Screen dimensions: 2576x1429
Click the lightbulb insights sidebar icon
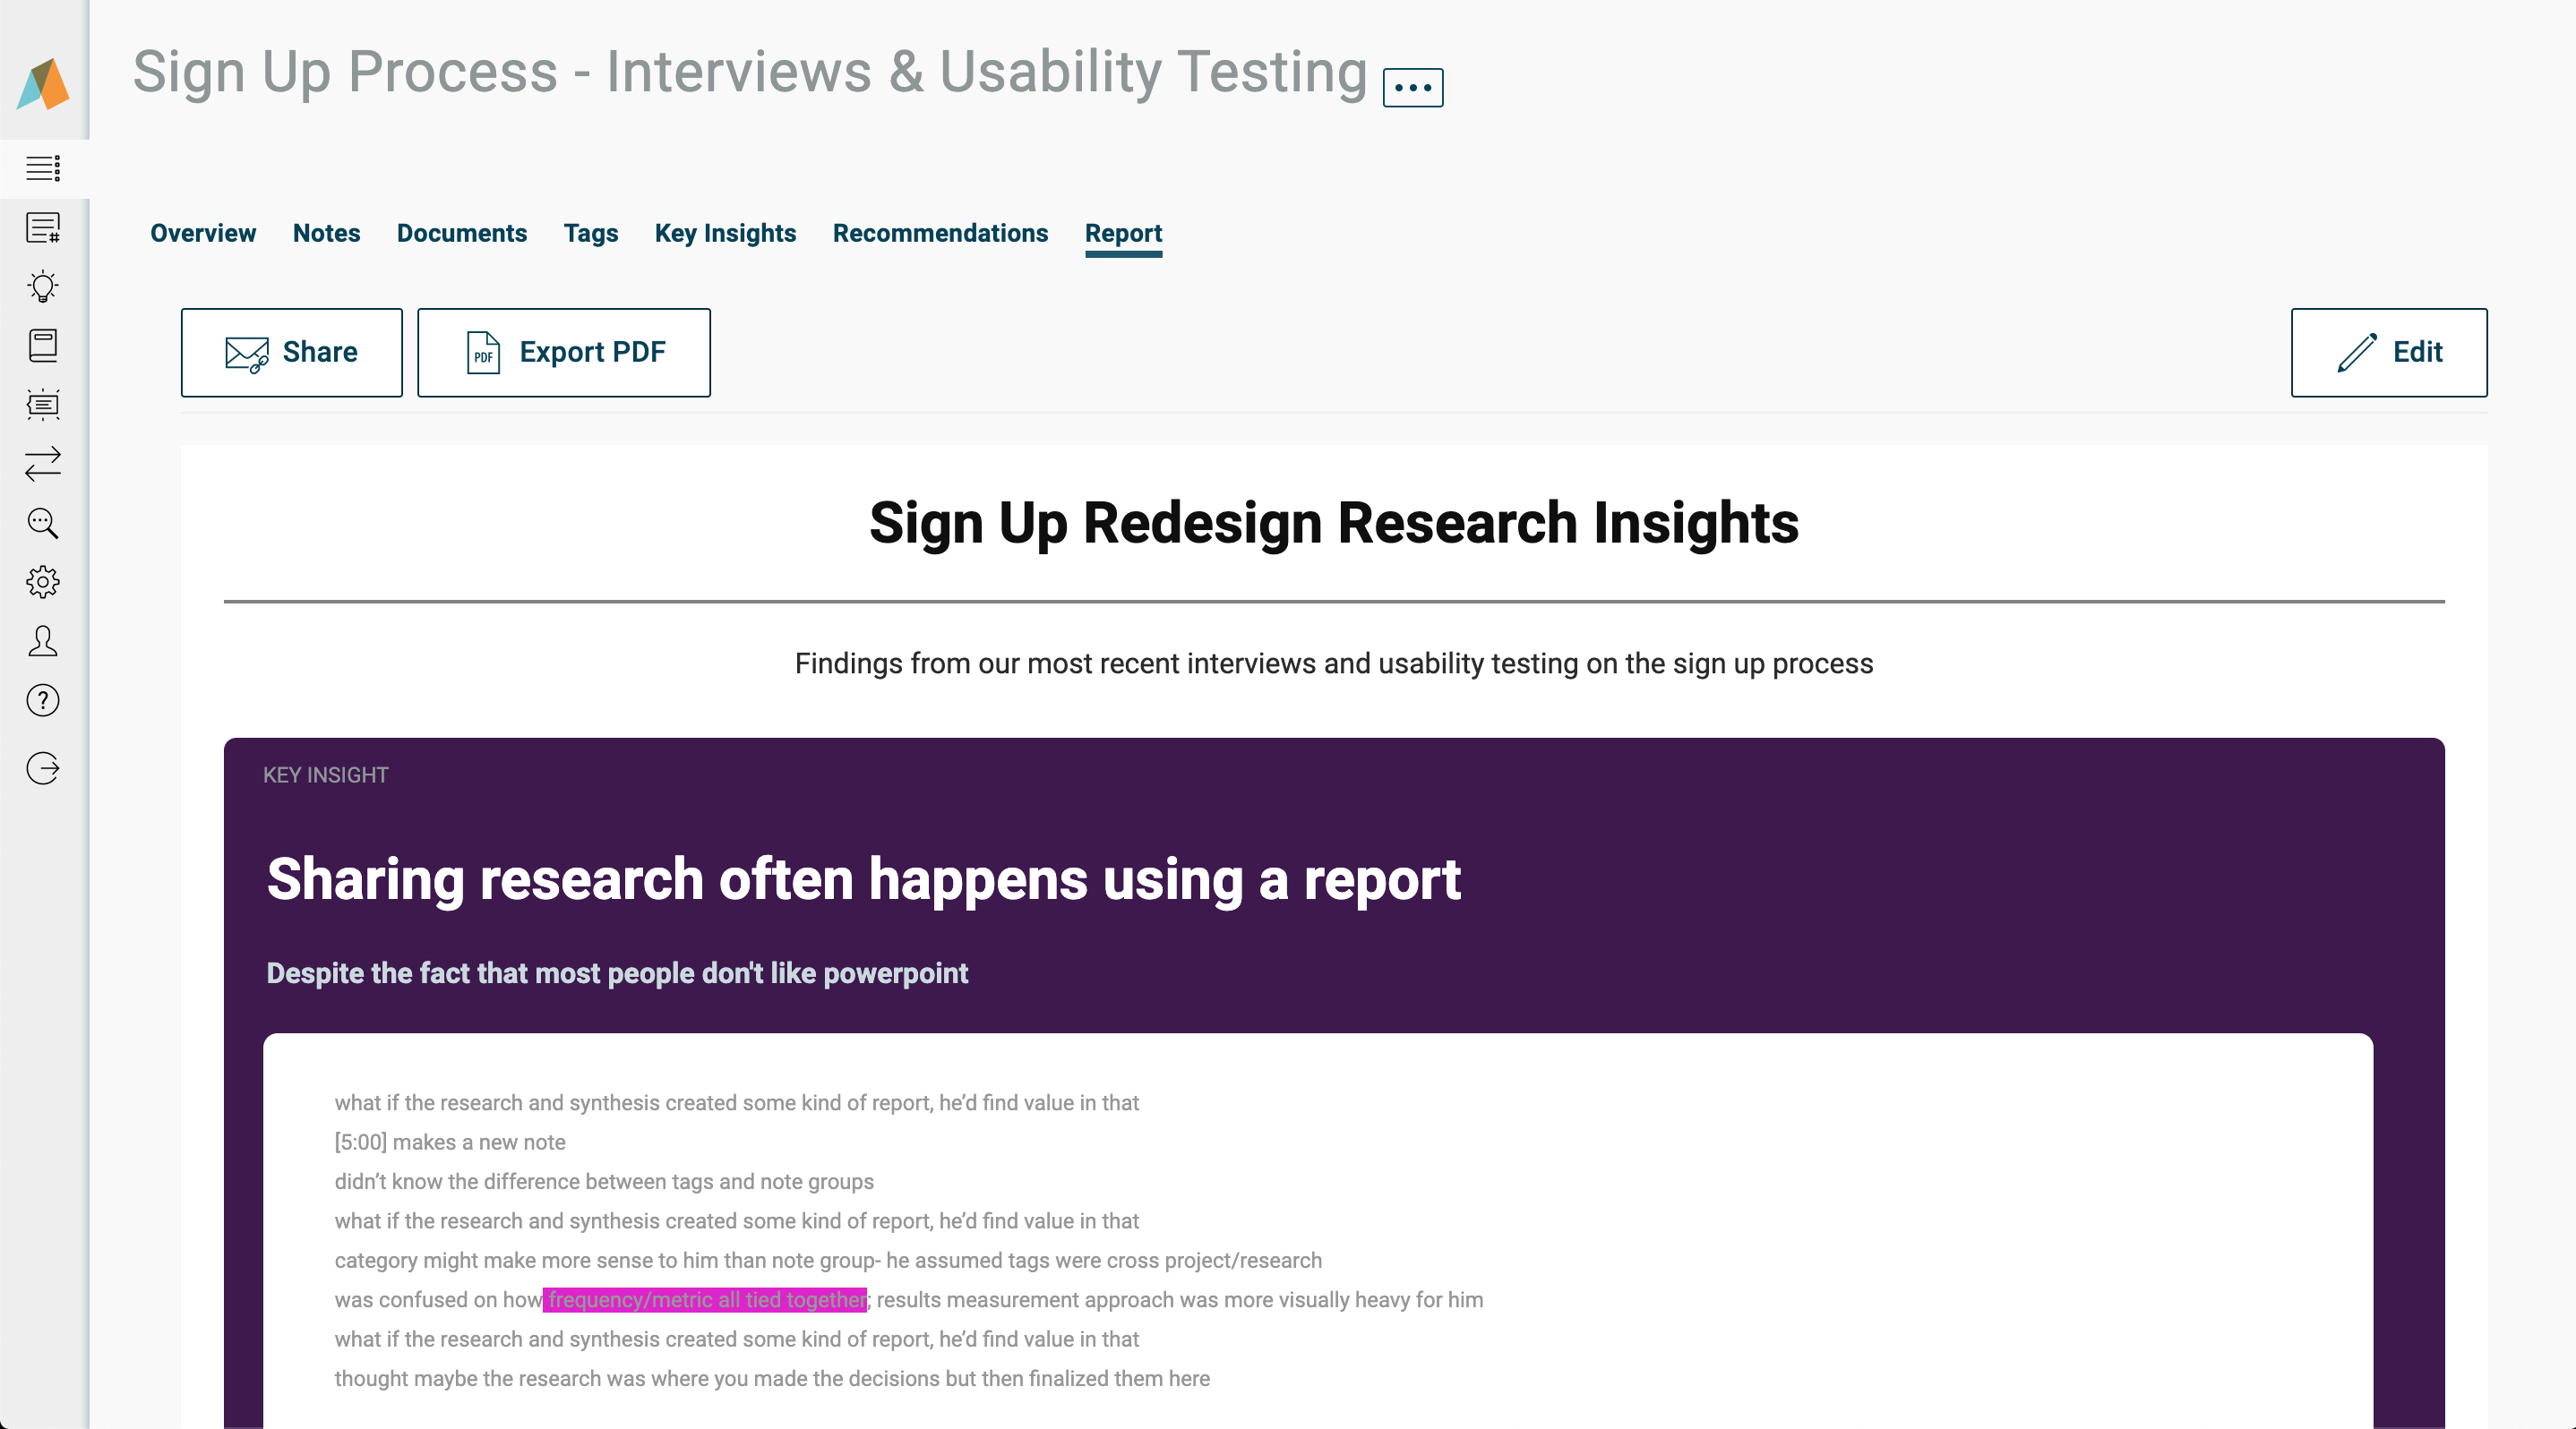click(43, 287)
